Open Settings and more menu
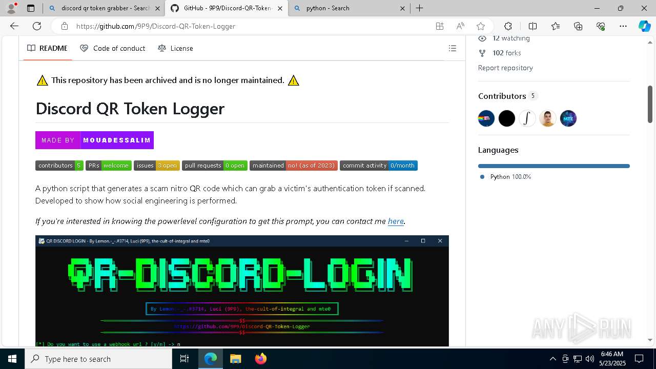The height and width of the screenshot is (369, 656). (623, 26)
